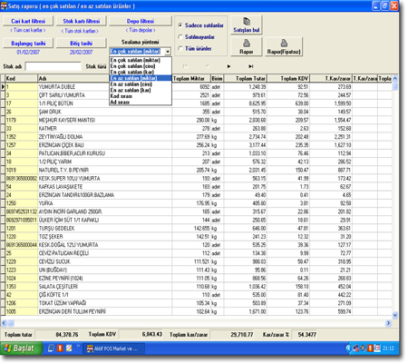408x363 pixels.
Task: Click the first quick launch desktop icon
Action: [x=51, y=348]
